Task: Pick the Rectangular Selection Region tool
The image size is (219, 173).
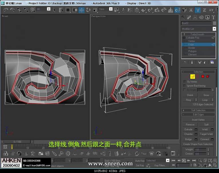Action: click(68, 10)
